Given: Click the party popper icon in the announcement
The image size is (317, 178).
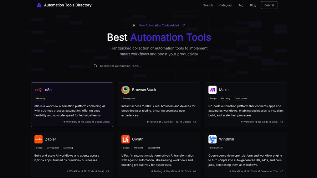Looking at the screenshot, I should (134, 25).
